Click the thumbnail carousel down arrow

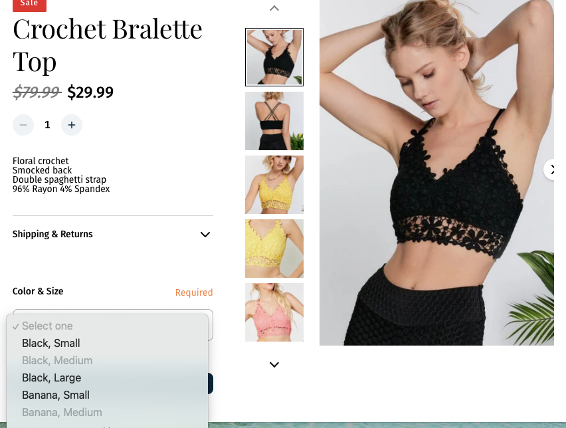[274, 364]
